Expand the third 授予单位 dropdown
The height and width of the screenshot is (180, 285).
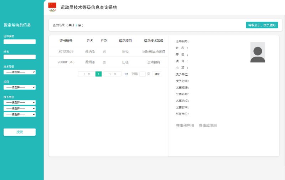pyautogui.click(x=20, y=115)
